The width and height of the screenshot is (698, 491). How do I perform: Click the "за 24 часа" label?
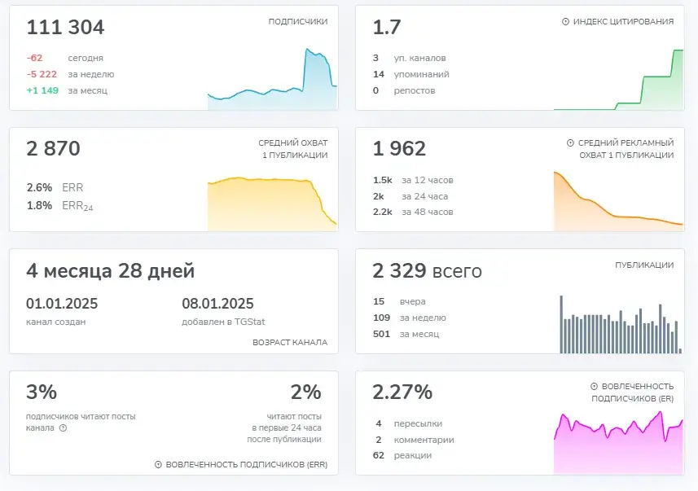point(424,196)
